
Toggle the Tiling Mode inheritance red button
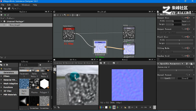(x=188, y=48)
